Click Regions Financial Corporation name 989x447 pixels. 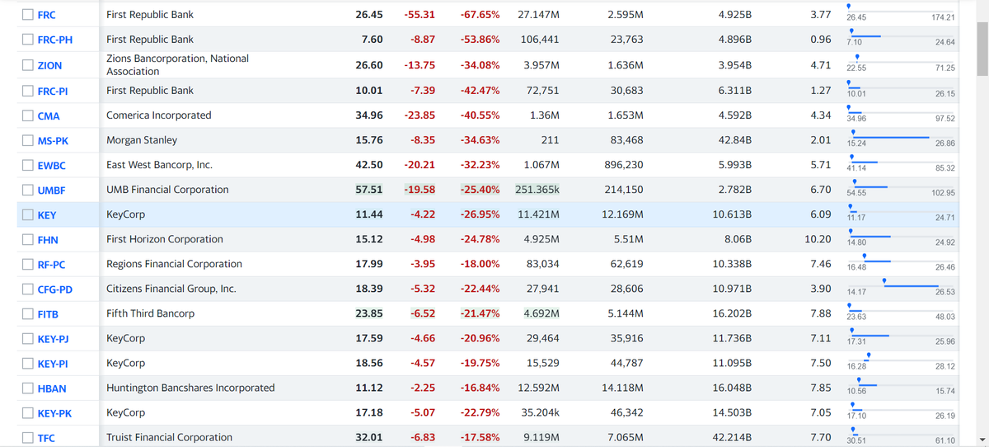click(174, 264)
